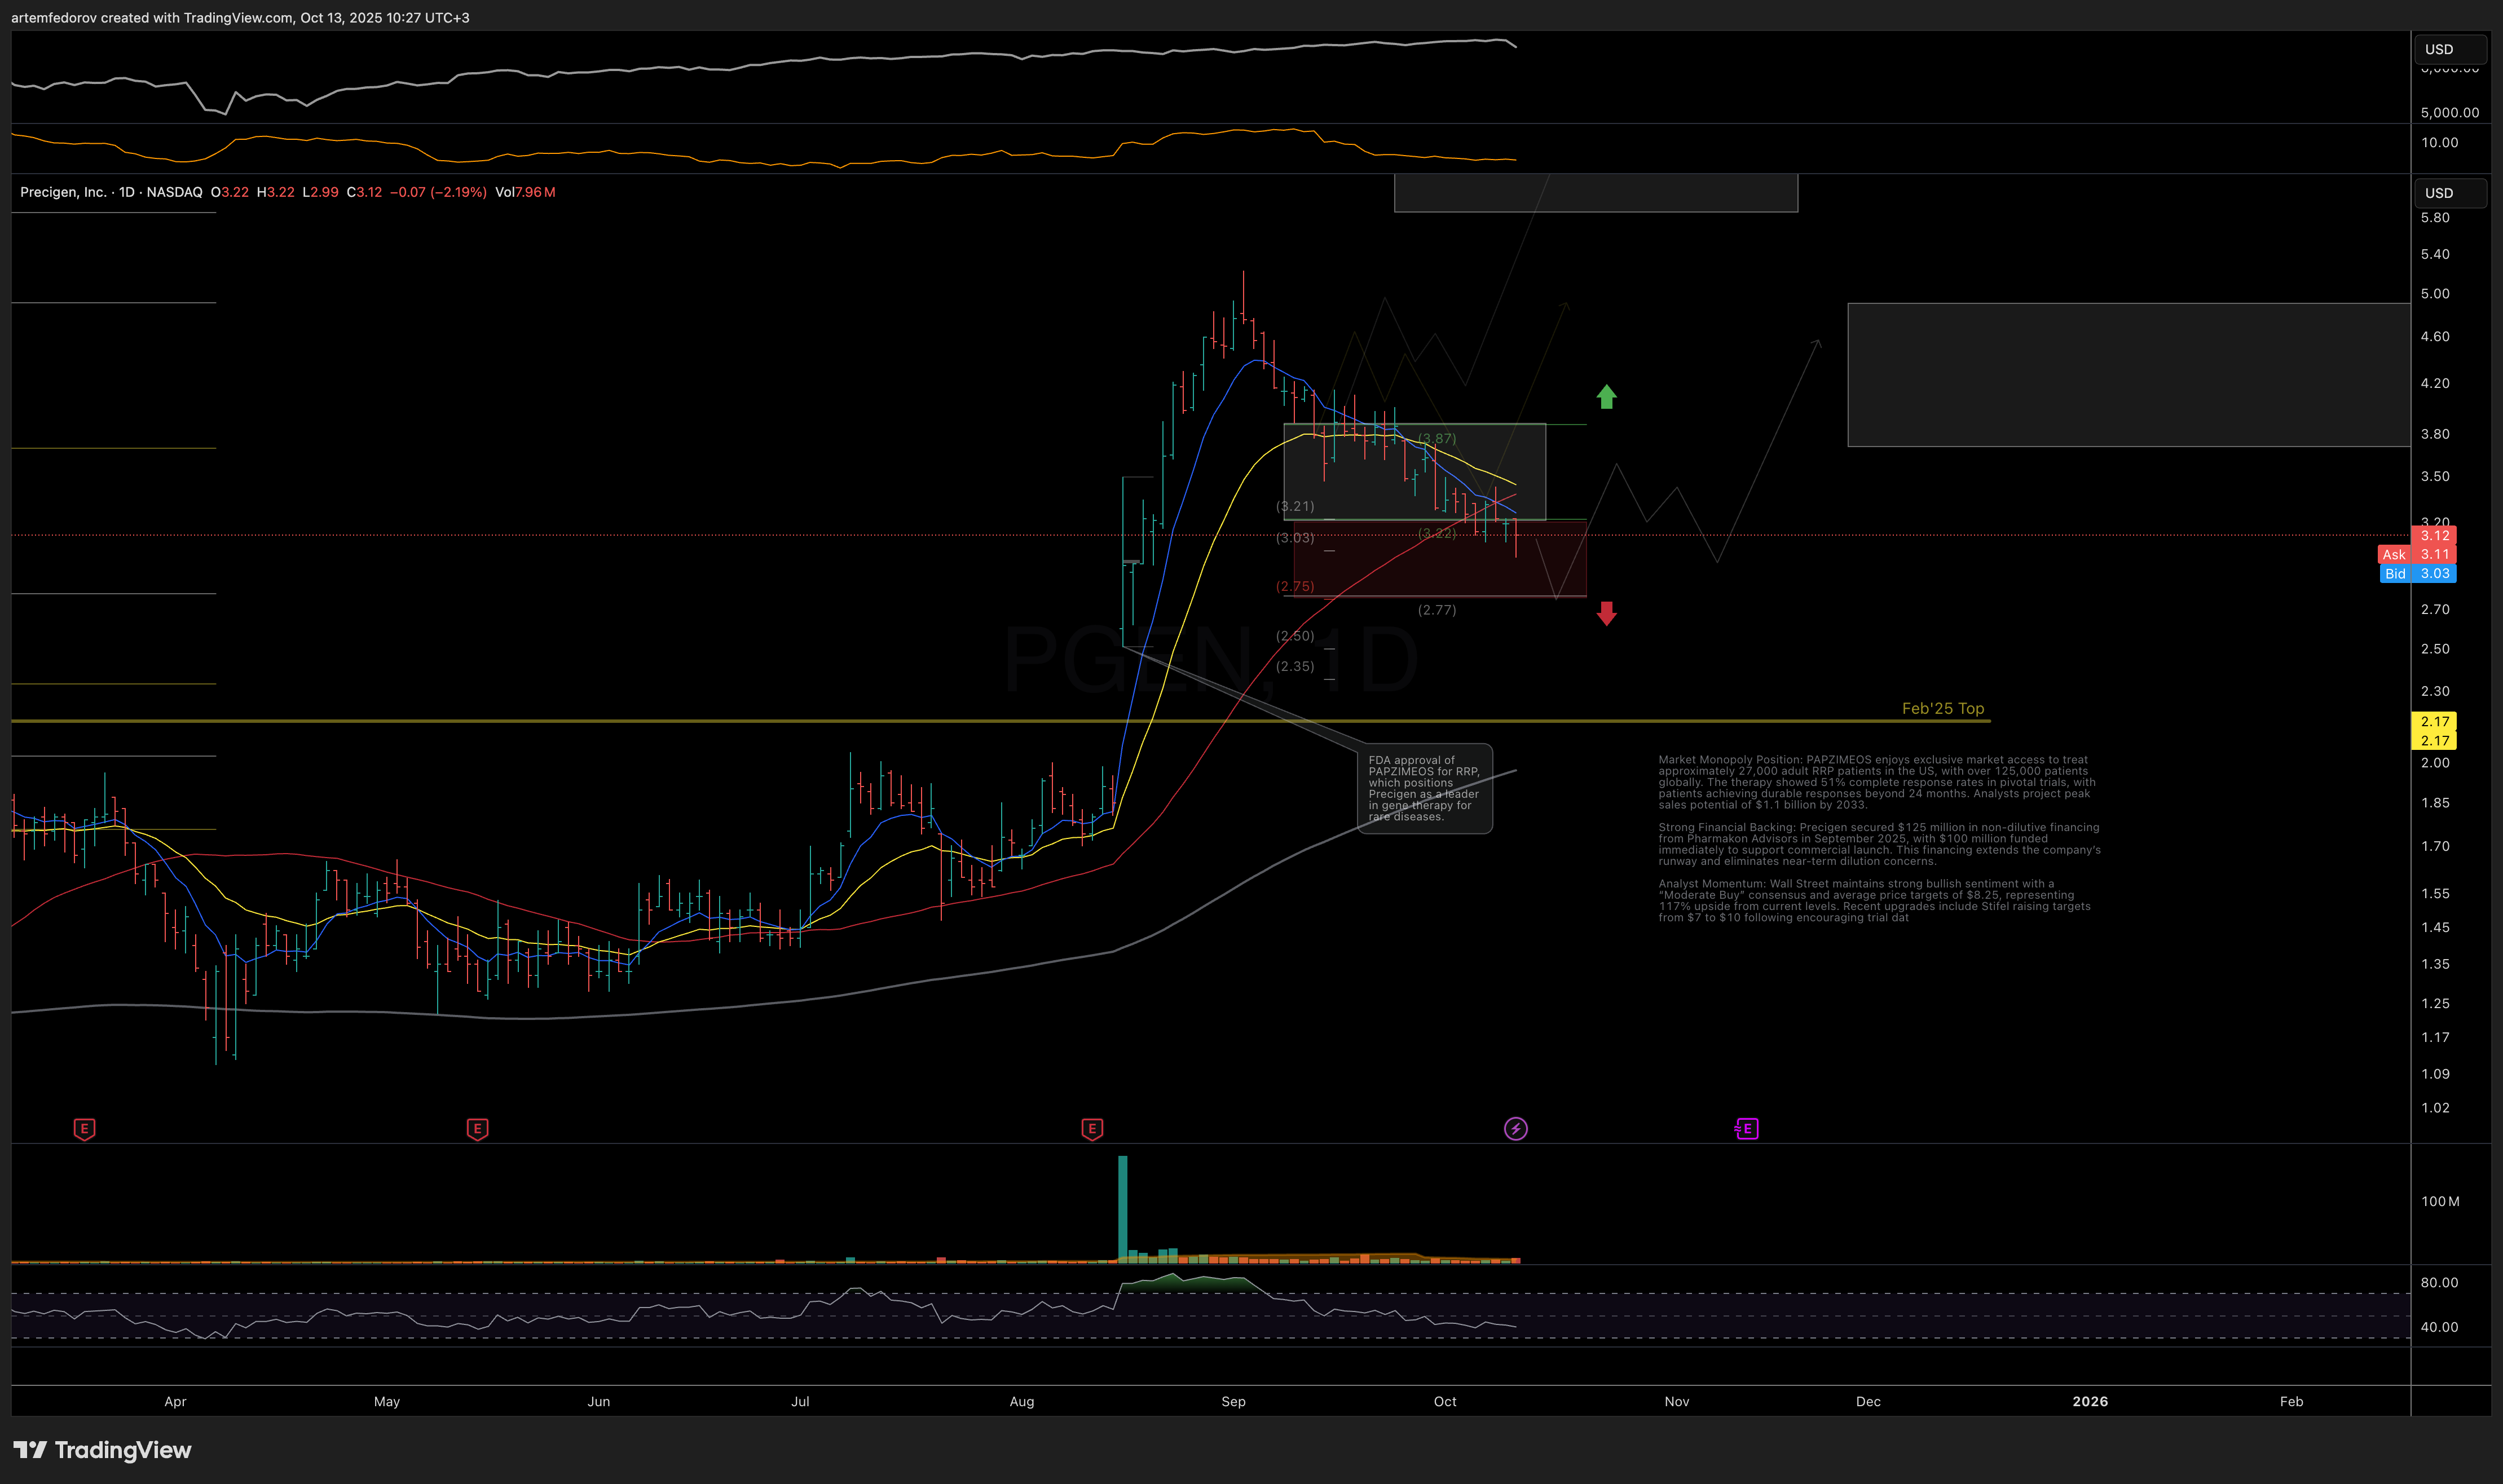The width and height of the screenshot is (2503, 1484).
Task: Click the red (2.75) level label
Action: click(1295, 587)
